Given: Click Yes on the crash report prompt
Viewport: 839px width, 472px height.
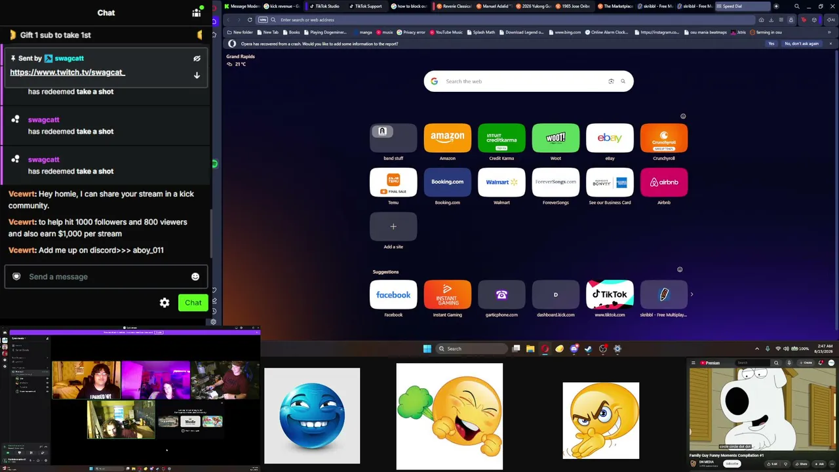Looking at the screenshot, I should coord(771,44).
